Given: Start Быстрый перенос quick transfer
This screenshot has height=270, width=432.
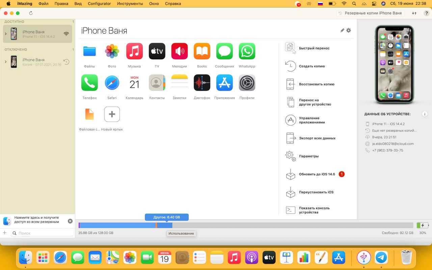Looking at the screenshot, I should point(314,48).
